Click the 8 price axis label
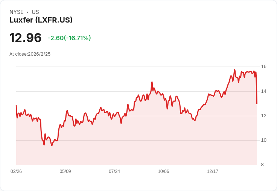 click(262, 165)
